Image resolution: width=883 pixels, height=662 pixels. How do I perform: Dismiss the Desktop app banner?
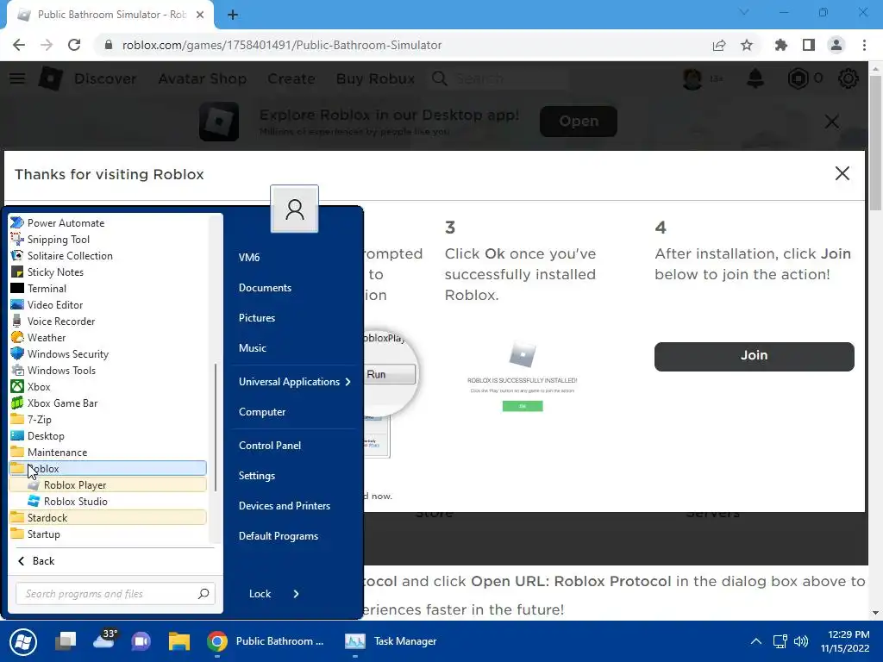coord(832,121)
